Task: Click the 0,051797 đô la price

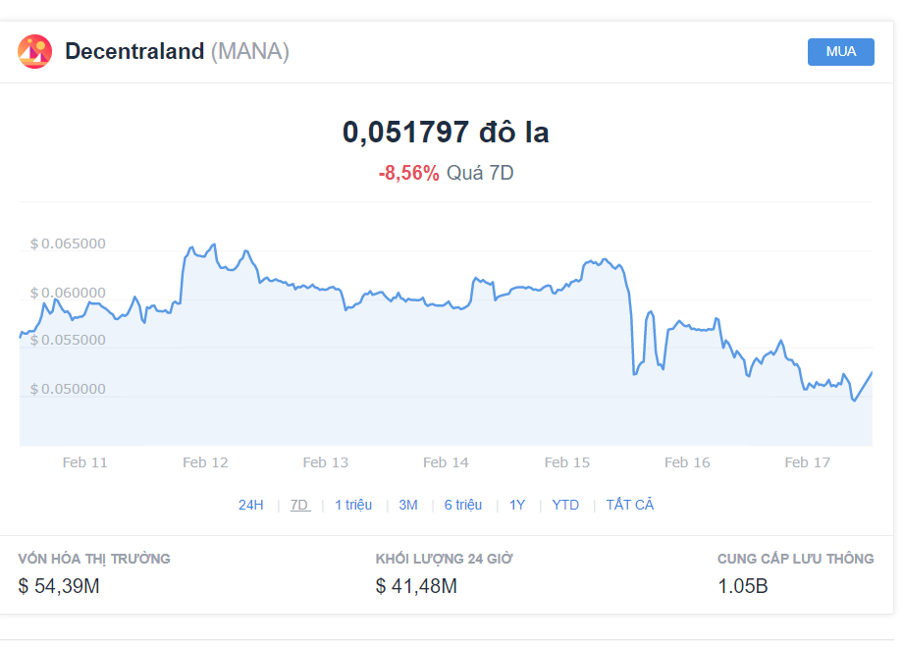Action: pos(446,132)
